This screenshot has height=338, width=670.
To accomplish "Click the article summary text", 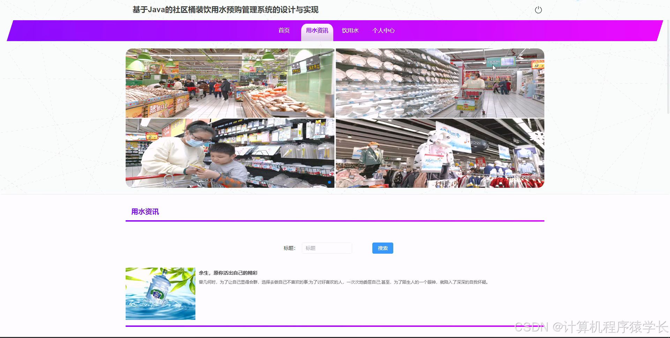I will [344, 282].
